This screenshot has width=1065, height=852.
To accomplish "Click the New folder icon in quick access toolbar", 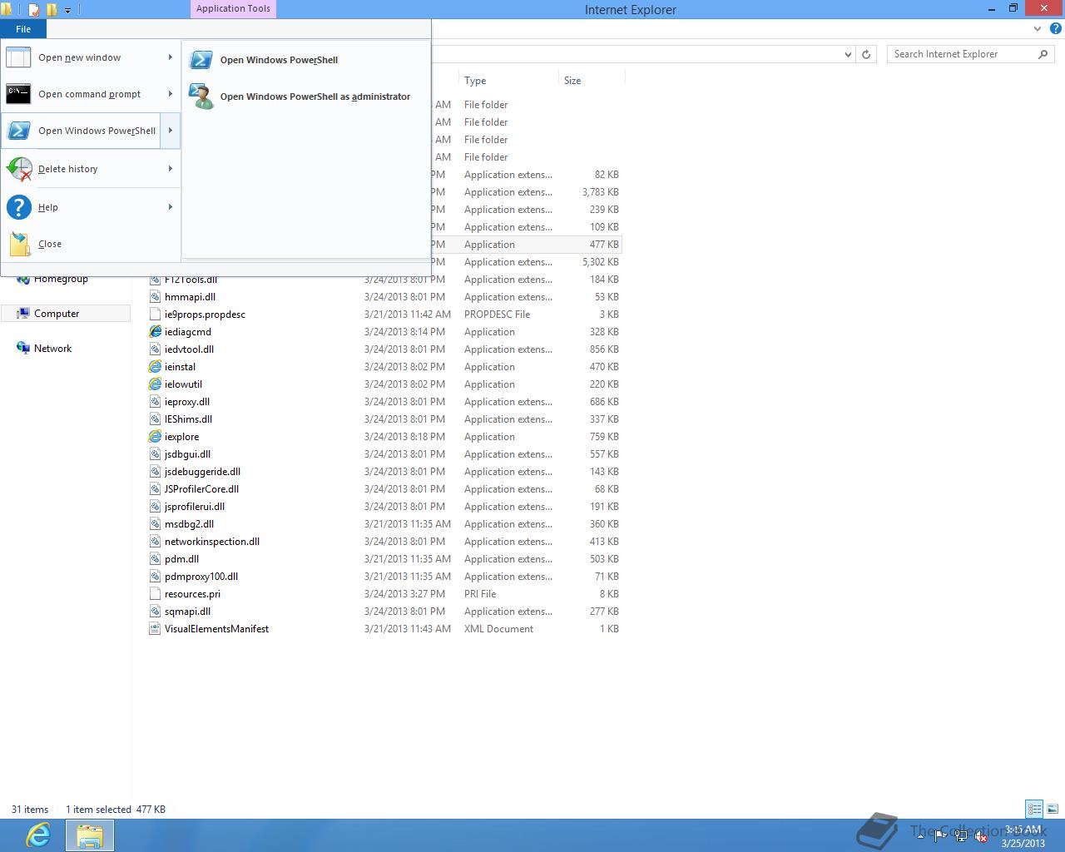I will (x=52, y=10).
